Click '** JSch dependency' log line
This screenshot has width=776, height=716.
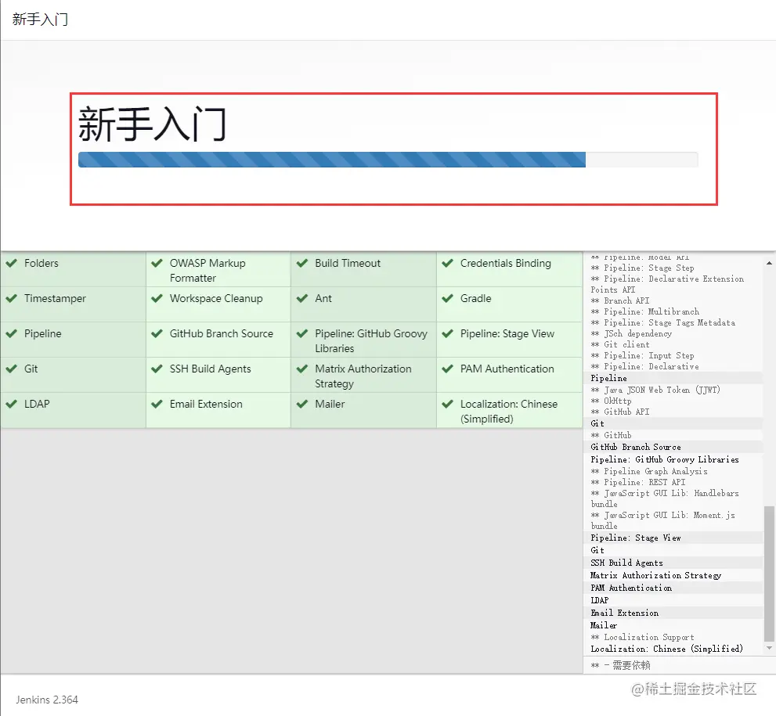coord(631,334)
